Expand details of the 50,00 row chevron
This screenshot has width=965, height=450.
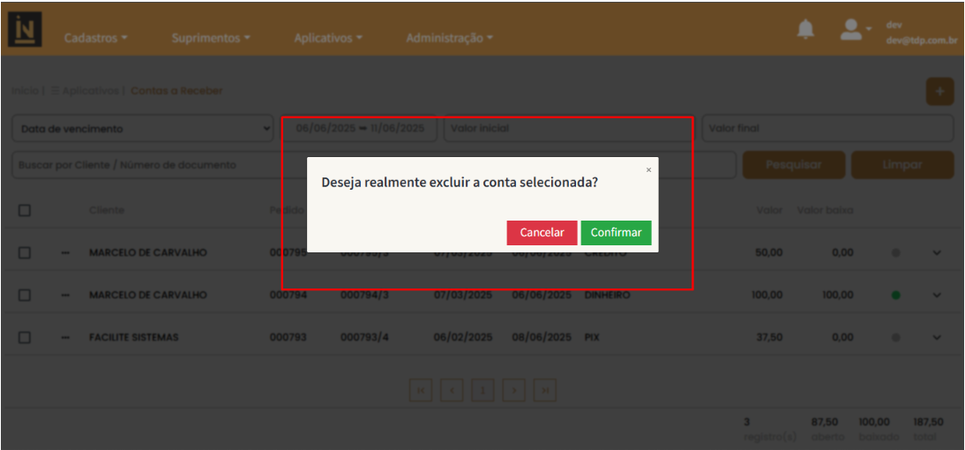937,252
